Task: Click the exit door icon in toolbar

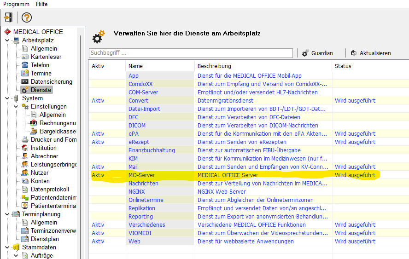Action: (8, 17)
